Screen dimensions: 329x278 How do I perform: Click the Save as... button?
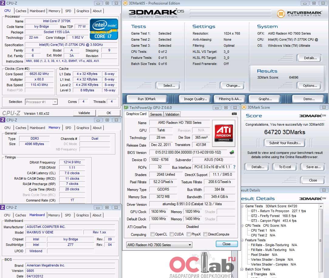click(x=313, y=167)
